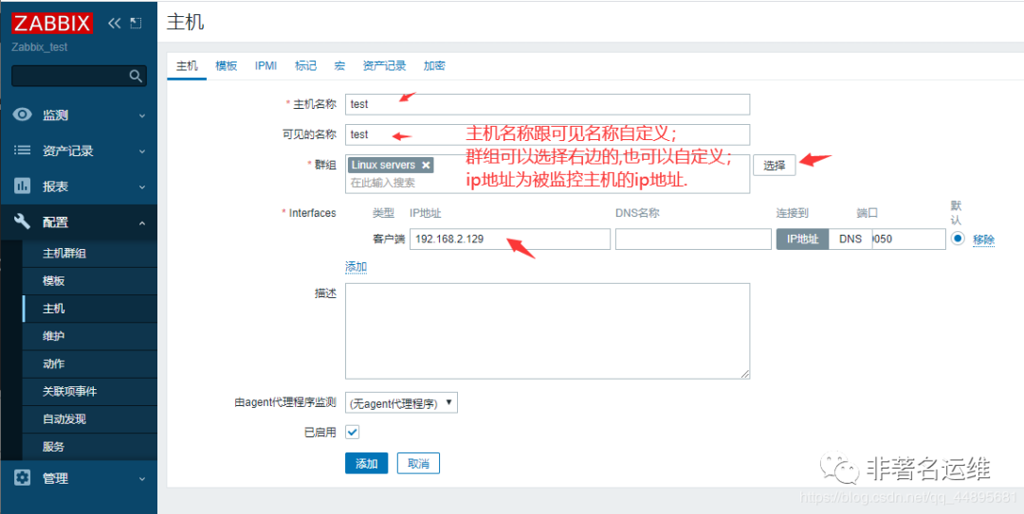This screenshot has height=514, width=1024.
Task: Click the 选择 group button
Action: 774,165
